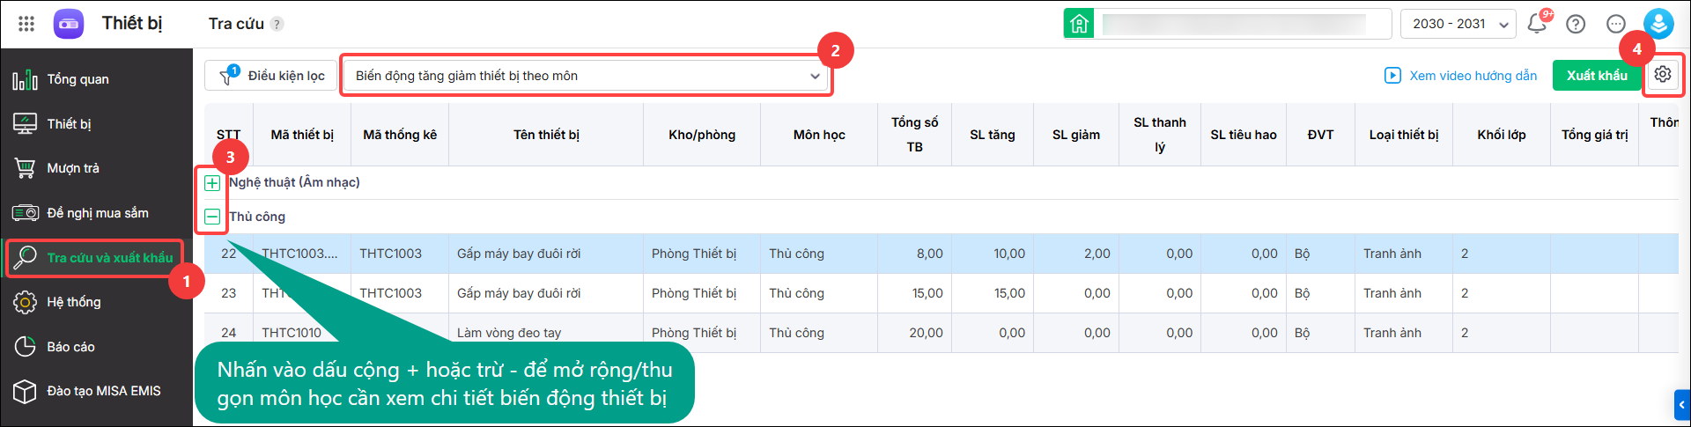Click help icon beside Tra cứu title

click(x=277, y=24)
